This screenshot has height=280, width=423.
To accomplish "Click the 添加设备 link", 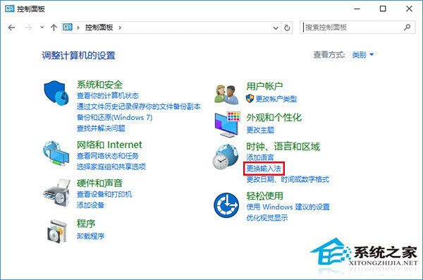I will [90, 205].
